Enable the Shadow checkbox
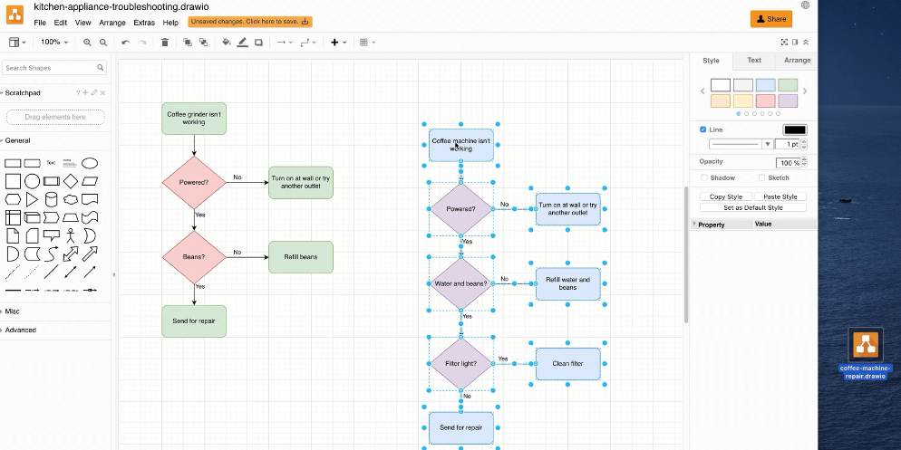901x450 pixels. pos(703,177)
